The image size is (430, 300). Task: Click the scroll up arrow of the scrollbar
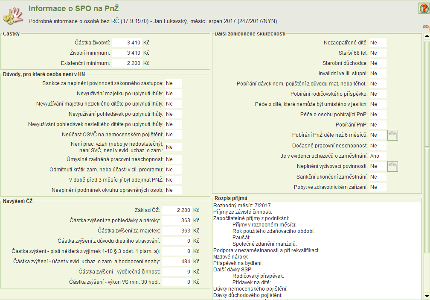point(427,36)
